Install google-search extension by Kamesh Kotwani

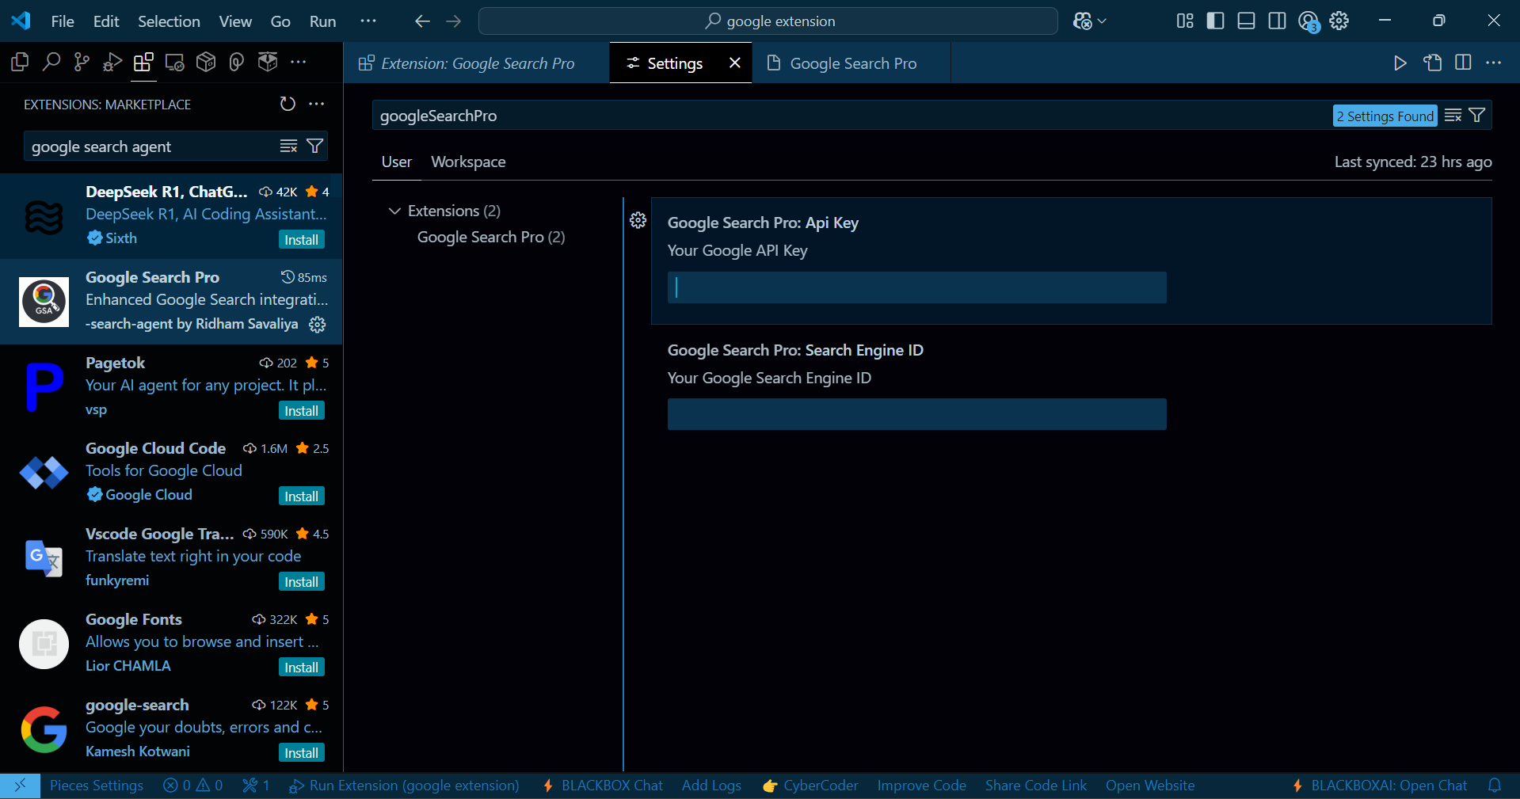(302, 752)
